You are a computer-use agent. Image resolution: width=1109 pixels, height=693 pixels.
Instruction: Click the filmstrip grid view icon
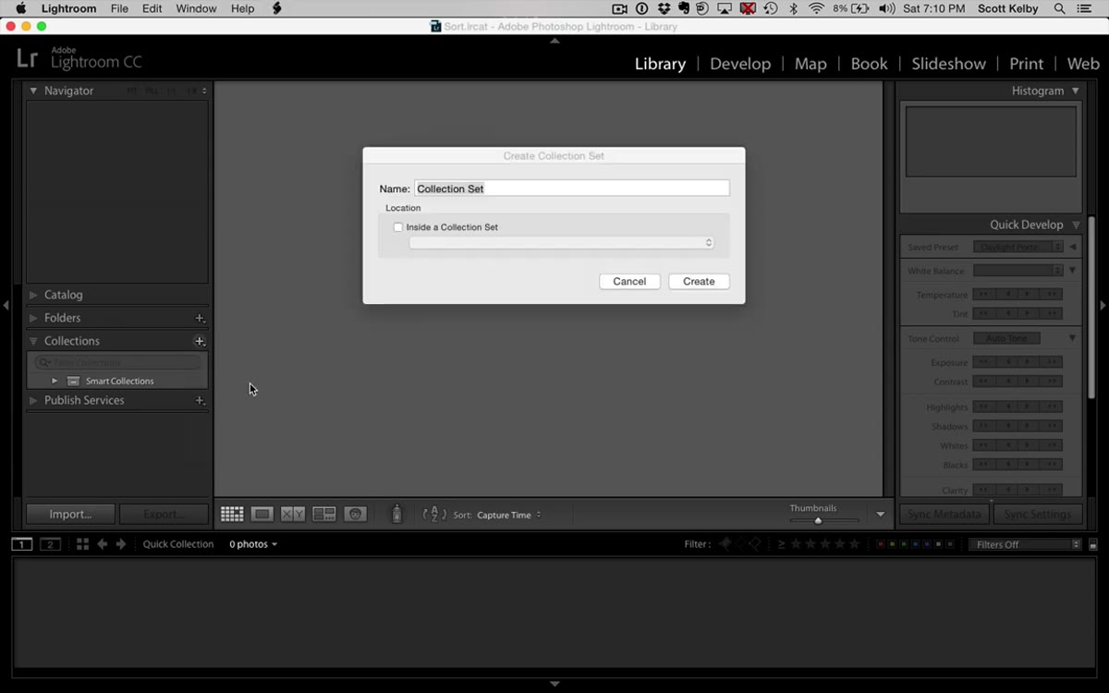(x=82, y=544)
